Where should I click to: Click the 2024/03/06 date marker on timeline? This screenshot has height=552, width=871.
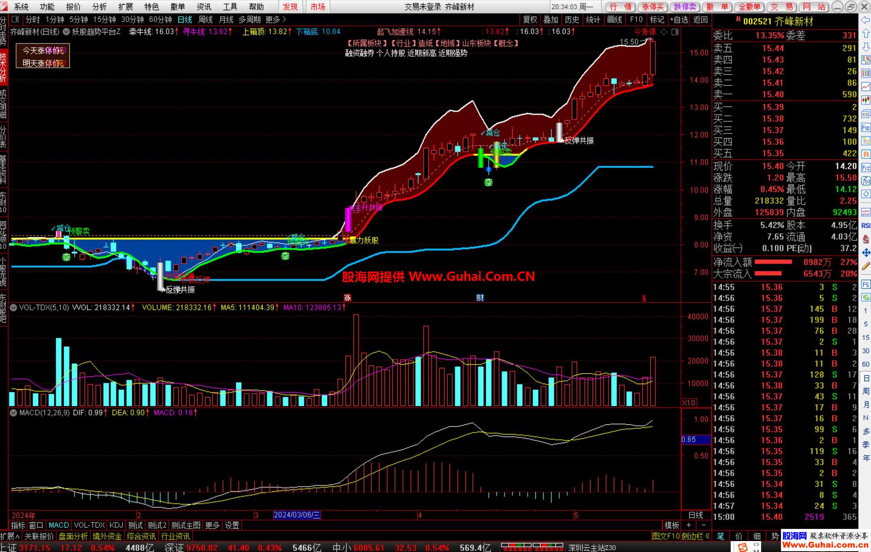point(297,515)
